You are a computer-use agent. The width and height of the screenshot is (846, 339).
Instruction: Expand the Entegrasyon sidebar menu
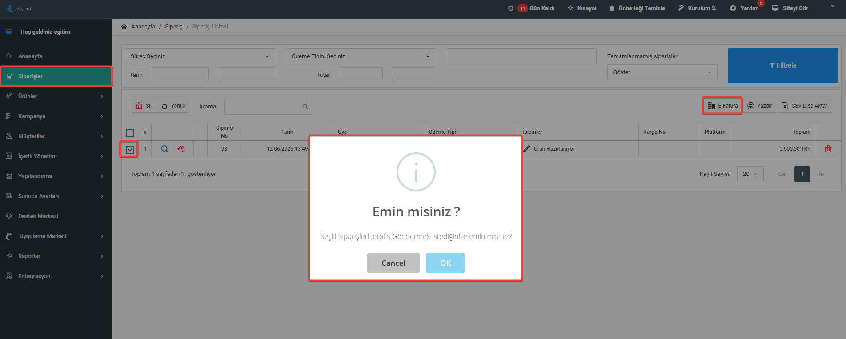tap(56, 276)
